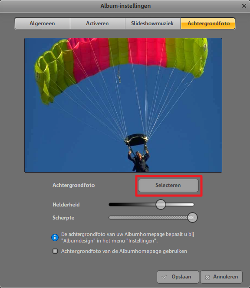This screenshot has height=288, width=250.
Task: Save settings with the Opslaan button
Action: pyautogui.click(x=178, y=277)
